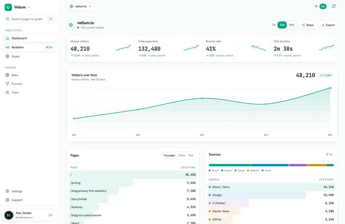
Task: Click the Bounce rate sparkline chart
Action: click(x=258, y=48)
